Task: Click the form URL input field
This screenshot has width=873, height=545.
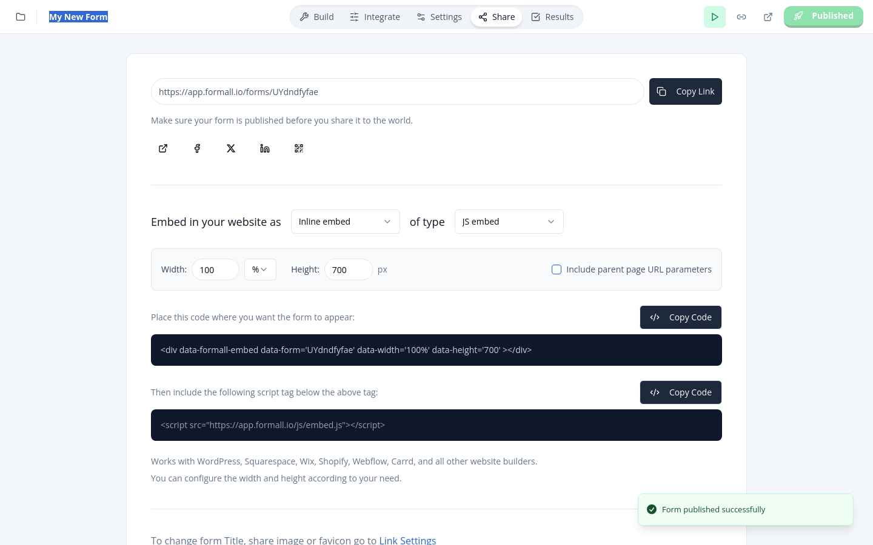Action: pos(397,91)
